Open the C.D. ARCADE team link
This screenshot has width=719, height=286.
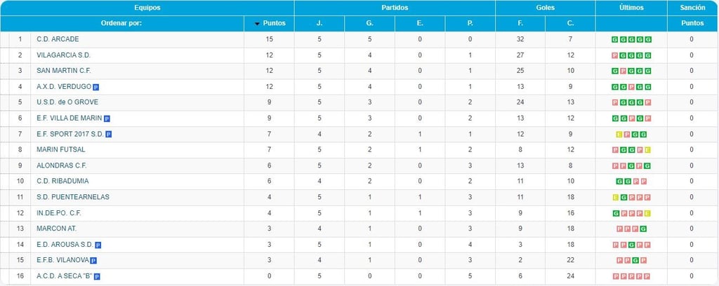pyautogui.click(x=58, y=39)
